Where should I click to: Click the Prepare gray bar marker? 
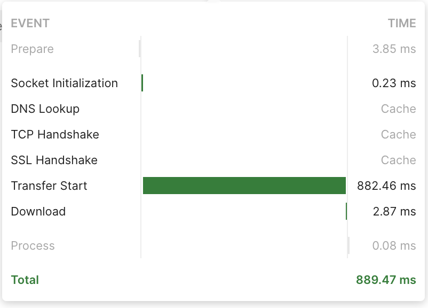tap(140, 49)
